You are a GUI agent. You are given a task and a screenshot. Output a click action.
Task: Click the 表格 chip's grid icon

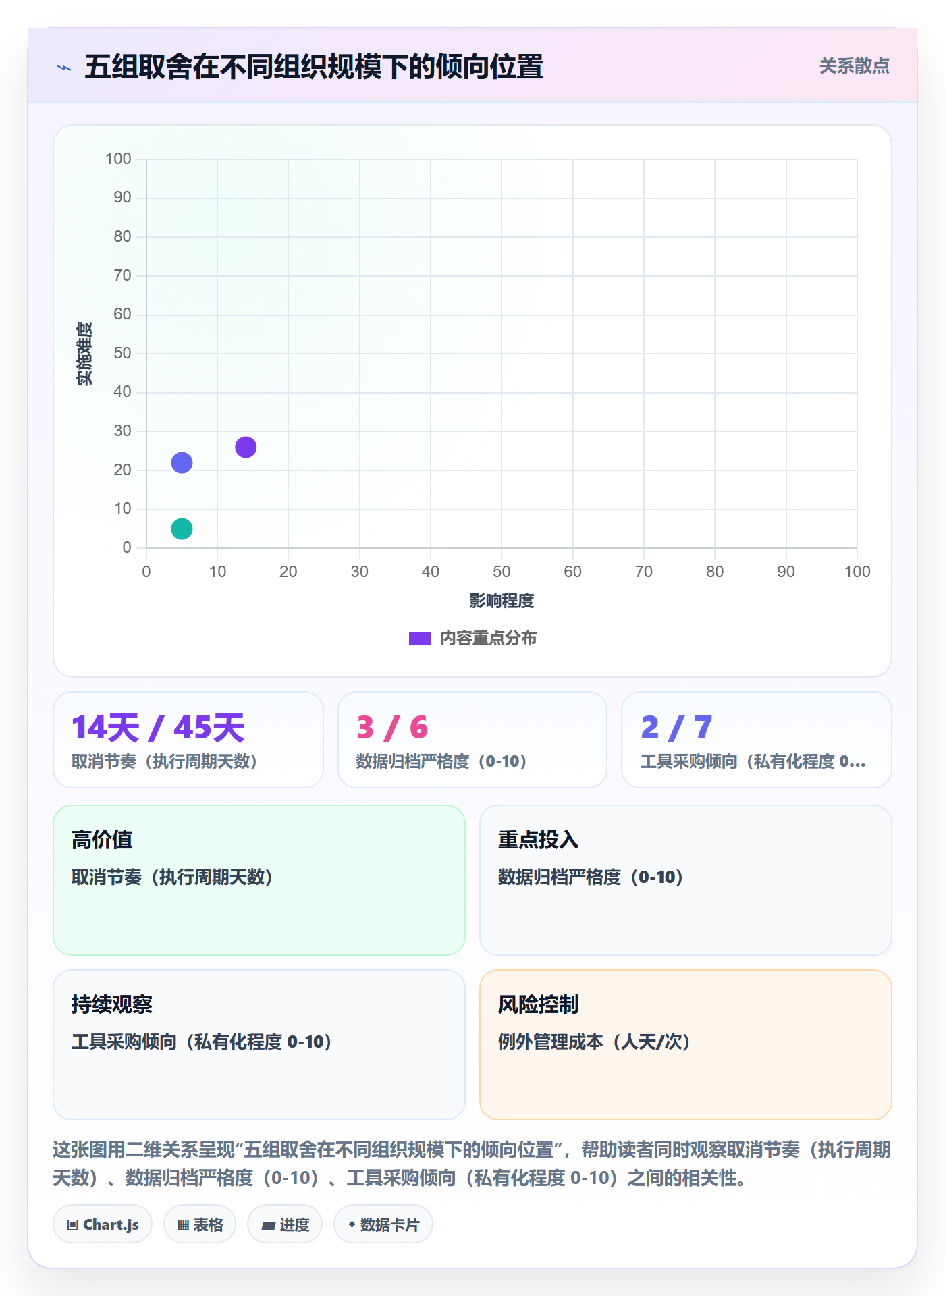point(183,1225)
